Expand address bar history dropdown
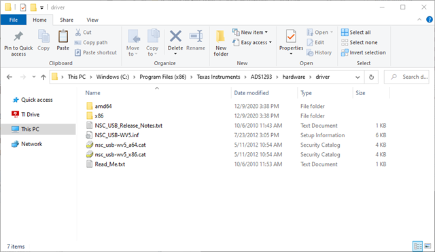This screenshot has width=435, height=252. point(358,77)
